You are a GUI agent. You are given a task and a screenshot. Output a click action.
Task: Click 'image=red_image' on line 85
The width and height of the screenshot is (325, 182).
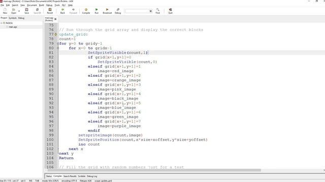tap(115, 71)
